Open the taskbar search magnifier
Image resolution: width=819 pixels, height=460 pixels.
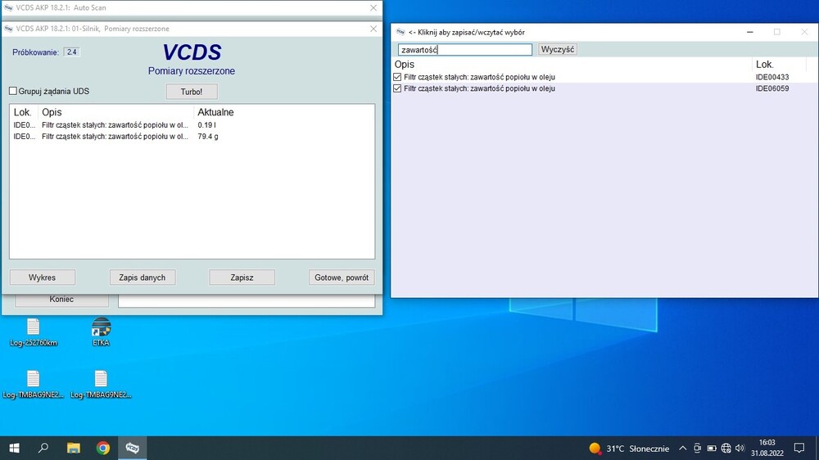pyautogui.click(x=43, y=448)
